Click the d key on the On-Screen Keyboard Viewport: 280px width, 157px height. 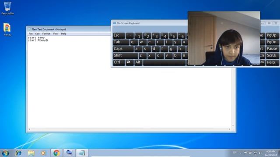[155, 49]
